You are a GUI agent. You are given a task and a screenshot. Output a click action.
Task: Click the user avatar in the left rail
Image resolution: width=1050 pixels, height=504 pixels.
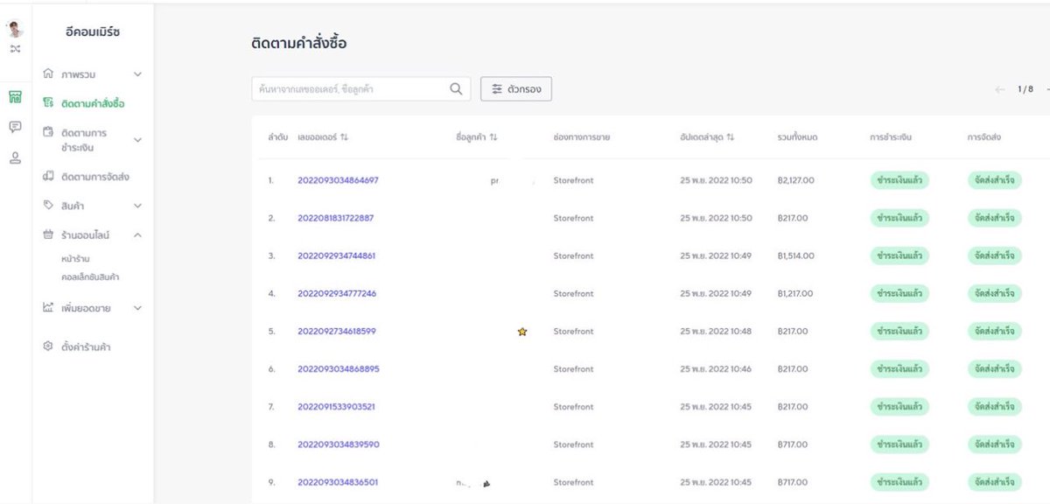coord(15,29)
